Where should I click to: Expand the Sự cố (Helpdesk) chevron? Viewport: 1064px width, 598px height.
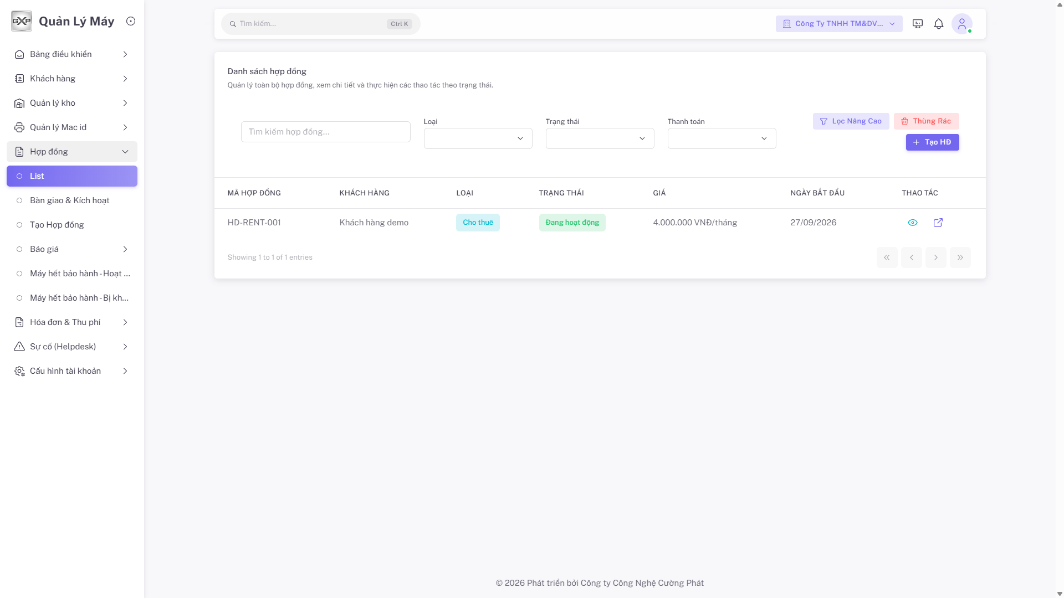coord(125,347)
